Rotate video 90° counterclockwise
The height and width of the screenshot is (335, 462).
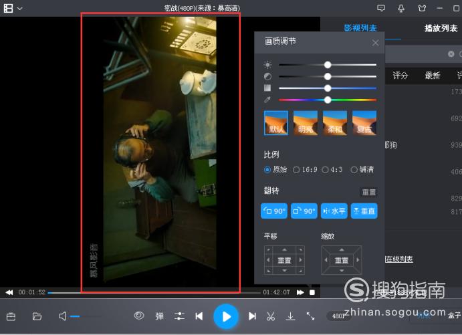coord(274,211)
